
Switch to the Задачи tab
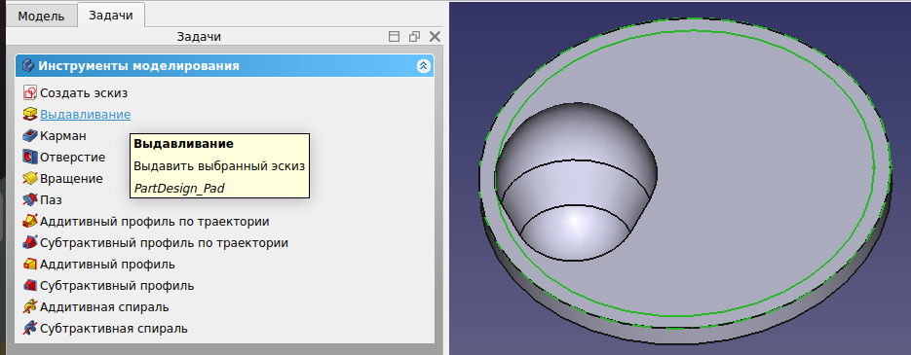pos(111,16)
